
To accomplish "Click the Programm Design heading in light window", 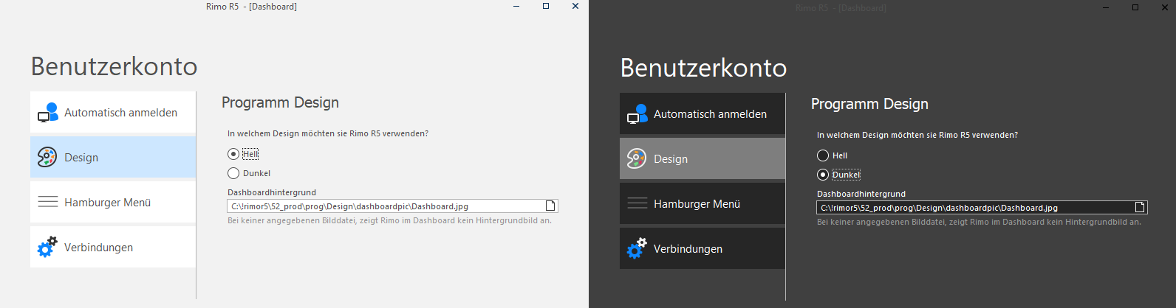I will 280,102.
